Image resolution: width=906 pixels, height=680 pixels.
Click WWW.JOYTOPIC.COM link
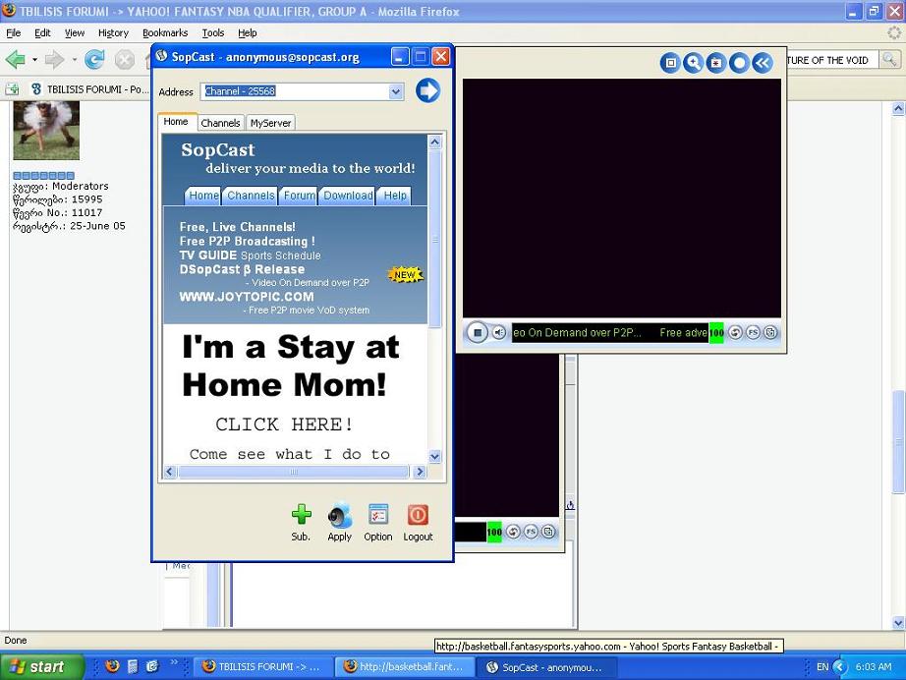pyautogui.click(x=247, y=297)
